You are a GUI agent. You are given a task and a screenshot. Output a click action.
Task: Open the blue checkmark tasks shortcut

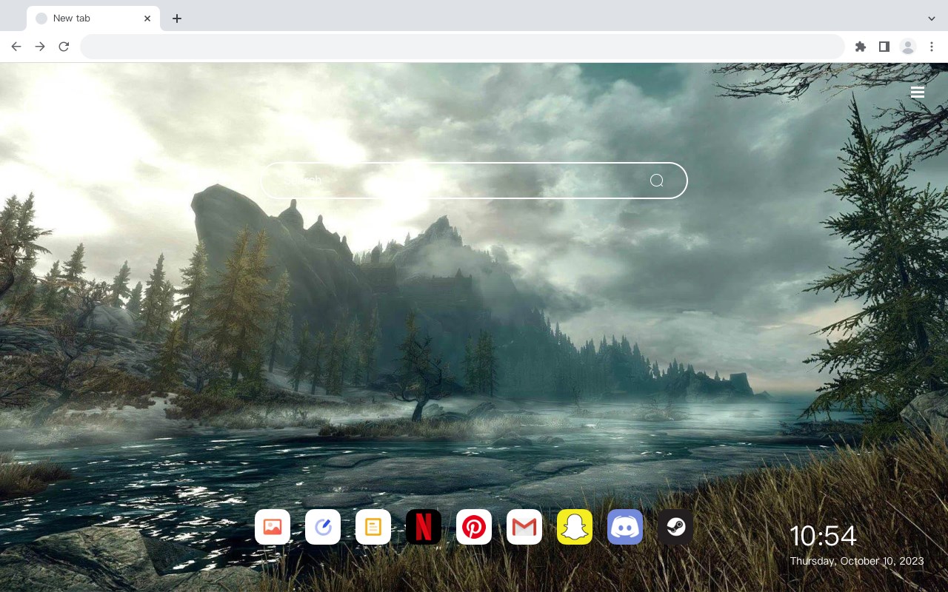coord(323,527)
